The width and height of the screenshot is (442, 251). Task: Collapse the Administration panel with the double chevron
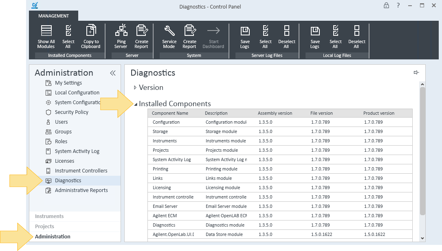(x=112, y=73)
